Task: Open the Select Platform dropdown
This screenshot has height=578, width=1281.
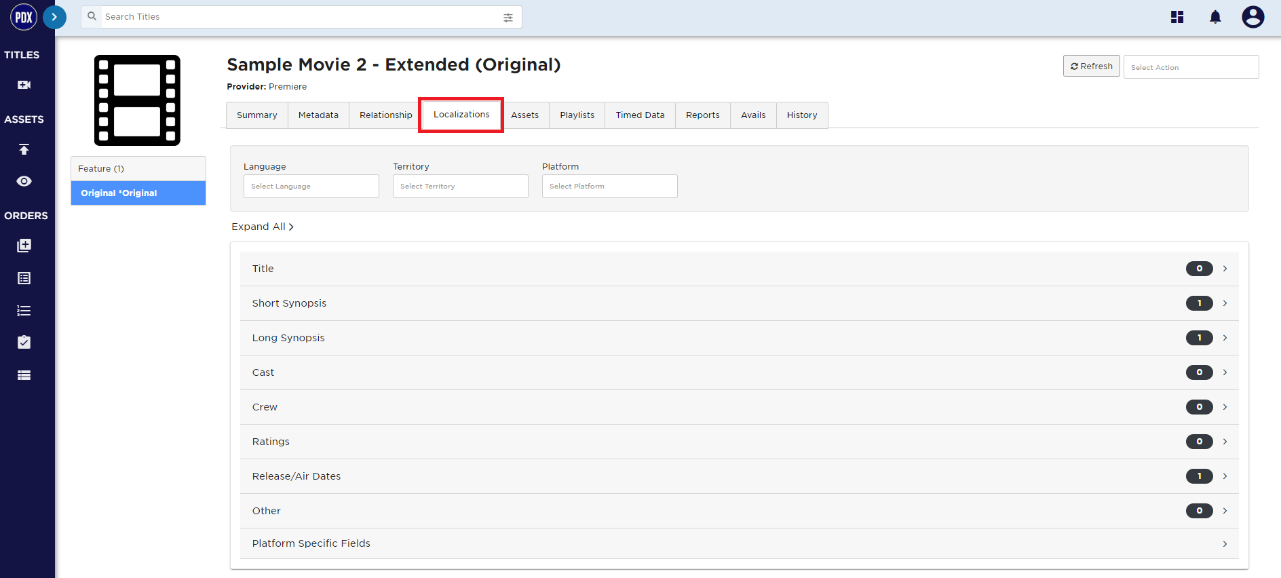Action: 610,187
